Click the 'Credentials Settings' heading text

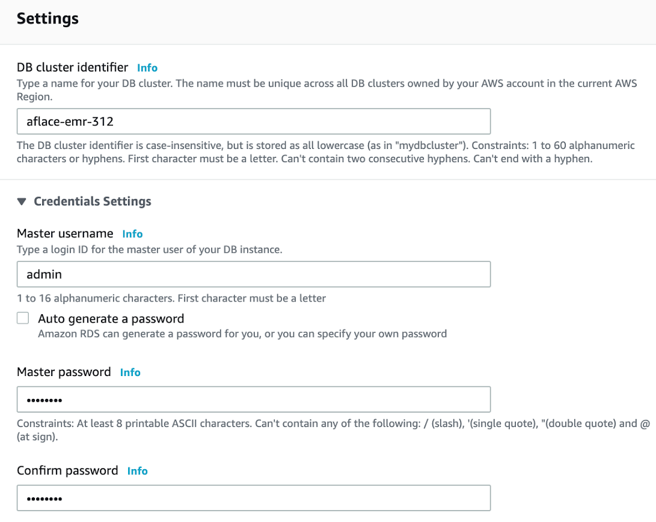coord(93,201)
